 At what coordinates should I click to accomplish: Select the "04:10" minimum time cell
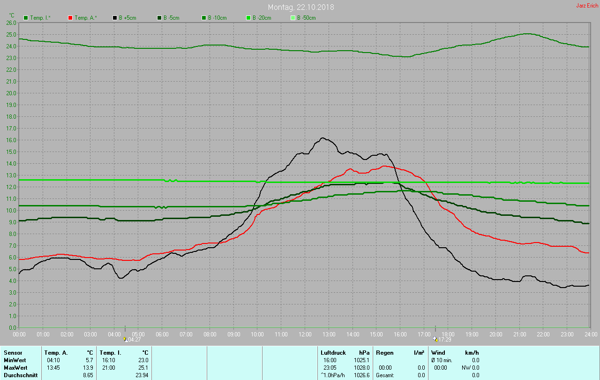click(x=53, y=360)
